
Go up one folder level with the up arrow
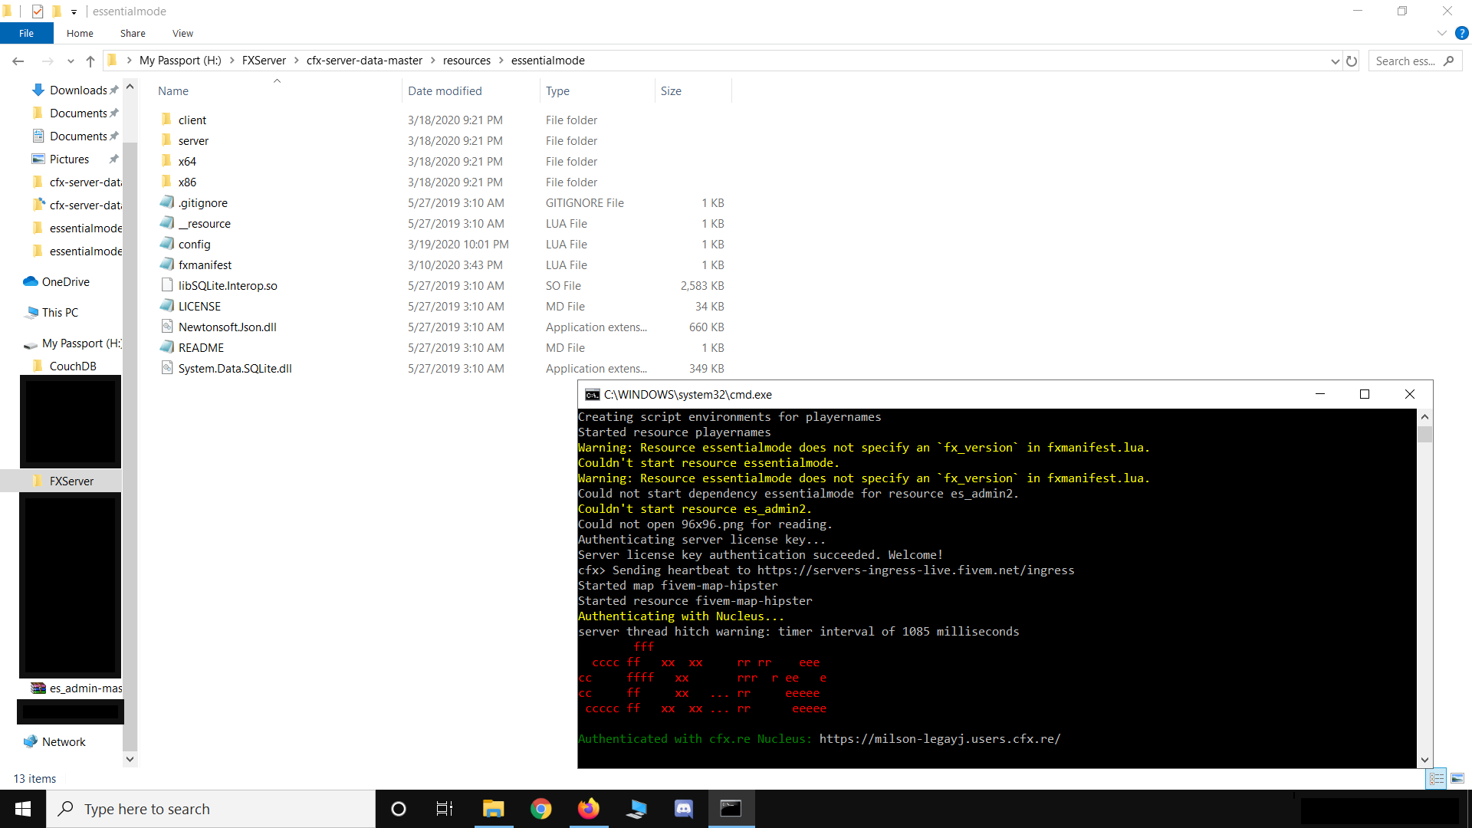90,61
